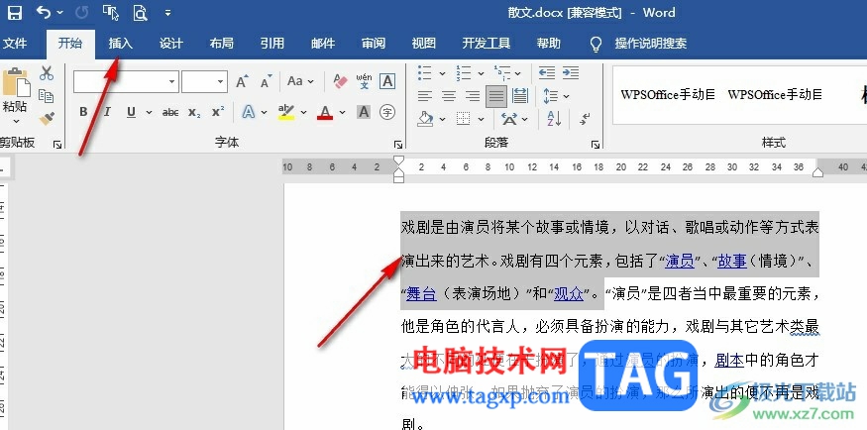Image resolution: width=867 pixels, height=430 pixels.
Task: Increase font size with grow font icon
Action: click(x=242, y=82)
